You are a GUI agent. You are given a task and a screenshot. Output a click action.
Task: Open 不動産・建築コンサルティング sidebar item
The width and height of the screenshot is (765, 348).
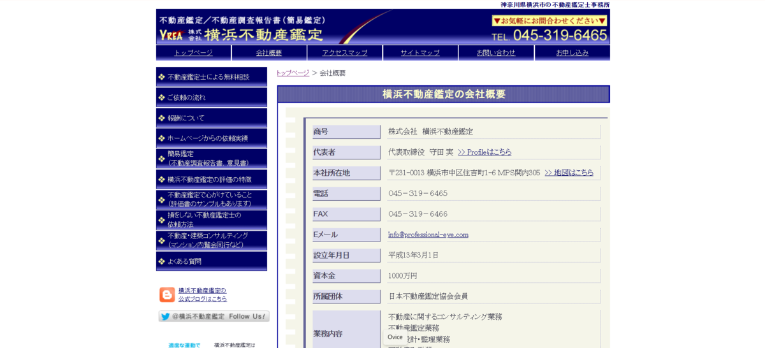[x=212, y=240]
